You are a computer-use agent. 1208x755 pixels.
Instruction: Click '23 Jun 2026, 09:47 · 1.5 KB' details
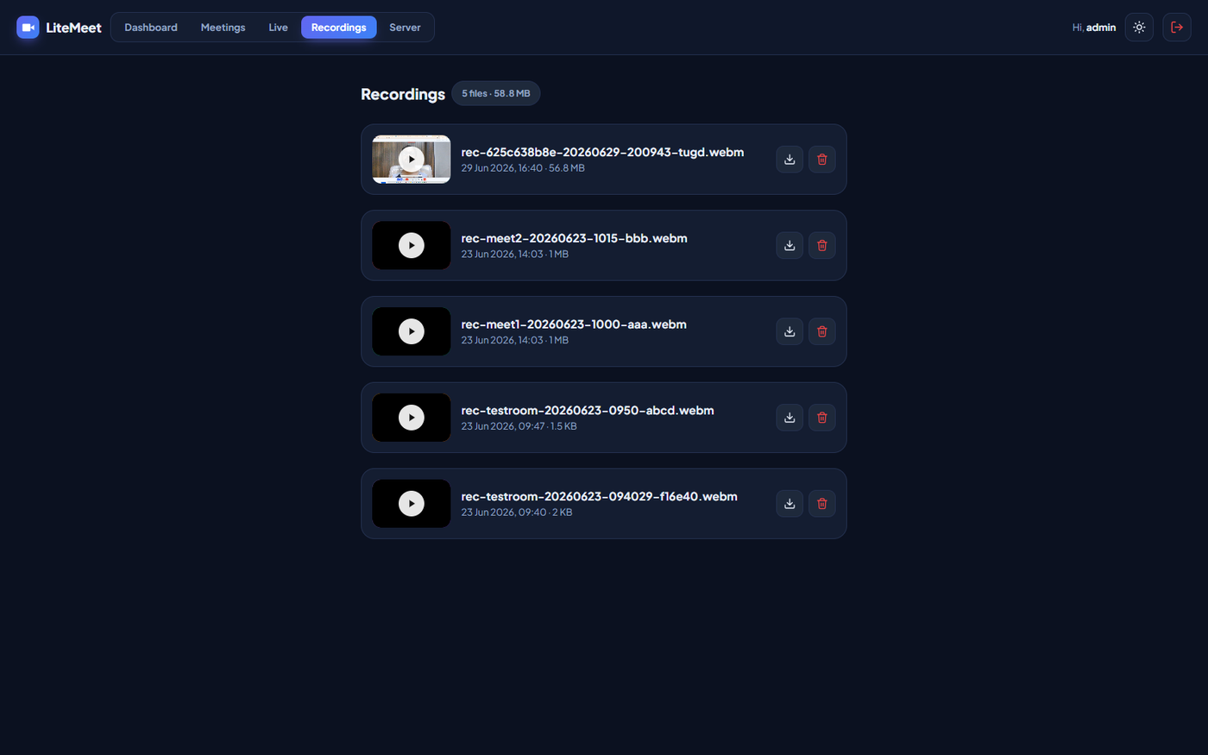(x=519, y=426)
